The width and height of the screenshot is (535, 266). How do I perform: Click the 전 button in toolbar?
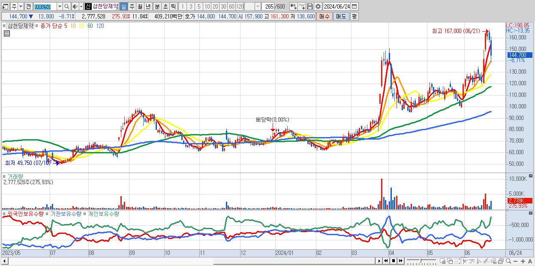[x=28, y=6]
